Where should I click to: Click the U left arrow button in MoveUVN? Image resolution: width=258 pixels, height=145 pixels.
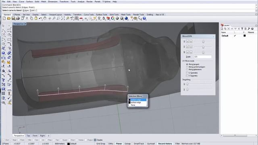187,41
